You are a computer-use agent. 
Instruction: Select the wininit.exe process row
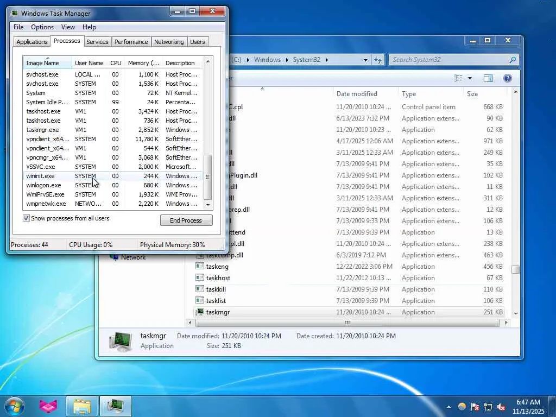tap(113, 176)
